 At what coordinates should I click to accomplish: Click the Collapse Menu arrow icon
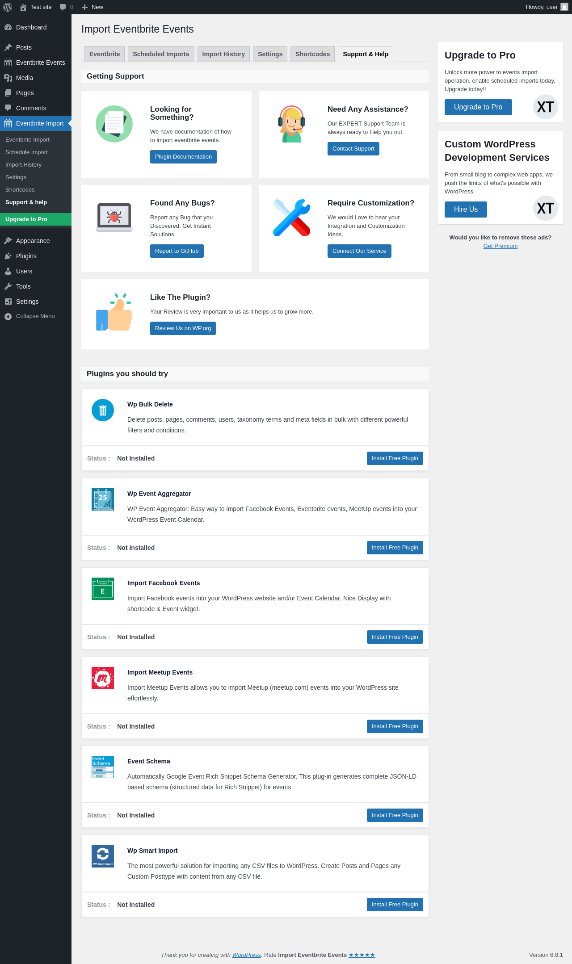point(8,316)
